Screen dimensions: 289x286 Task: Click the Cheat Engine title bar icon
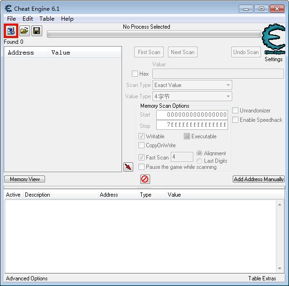(x=8, y=8)
